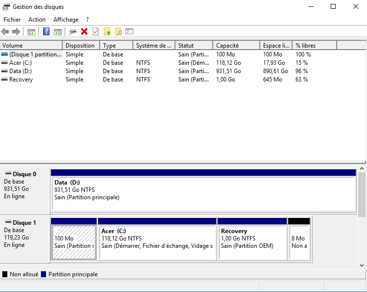
Task: Click the 645 Mo free space cell
Action: (272, 80)
